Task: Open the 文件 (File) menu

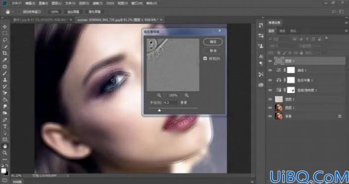Action: [x=17, y=3]
